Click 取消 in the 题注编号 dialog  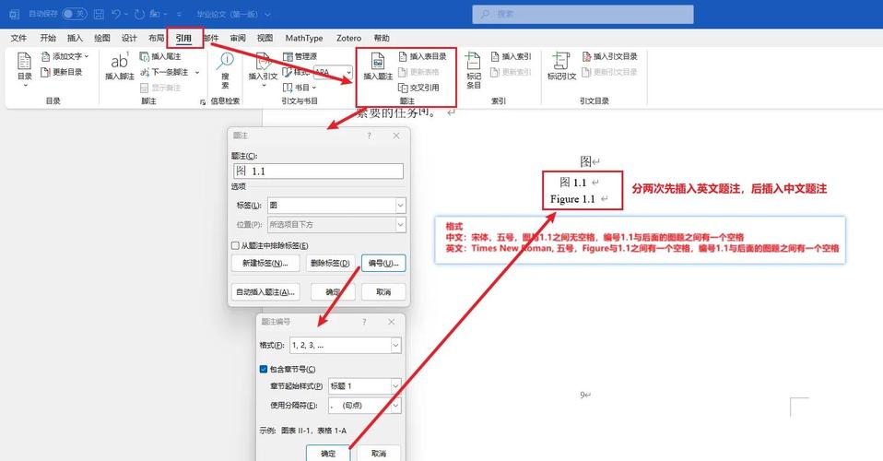[x=379, y=453]
